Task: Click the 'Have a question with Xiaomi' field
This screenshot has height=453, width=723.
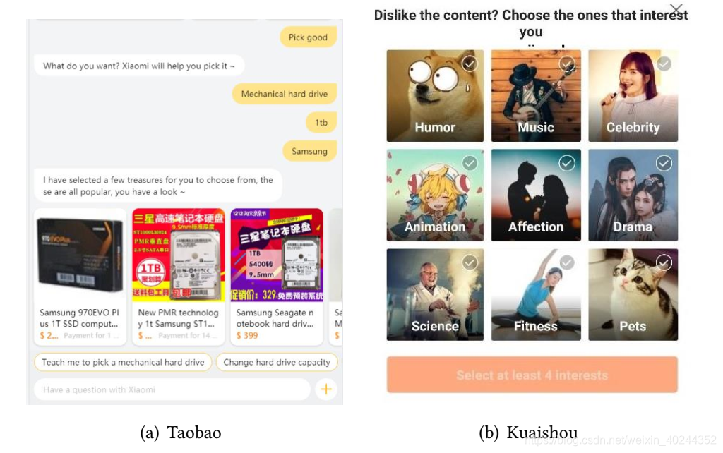Action: point(172,390)
